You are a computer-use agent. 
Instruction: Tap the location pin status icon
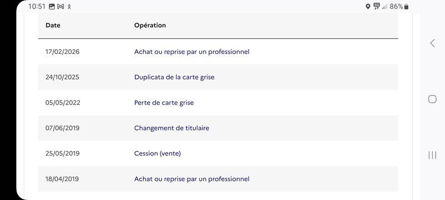[368, 7]
